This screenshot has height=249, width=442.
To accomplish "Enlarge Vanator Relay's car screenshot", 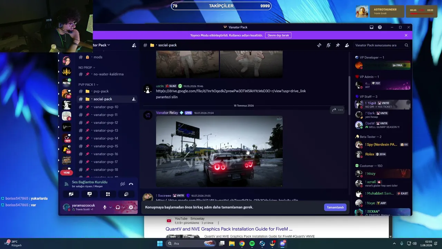I will pyautogui.click(x=219, y=151).
